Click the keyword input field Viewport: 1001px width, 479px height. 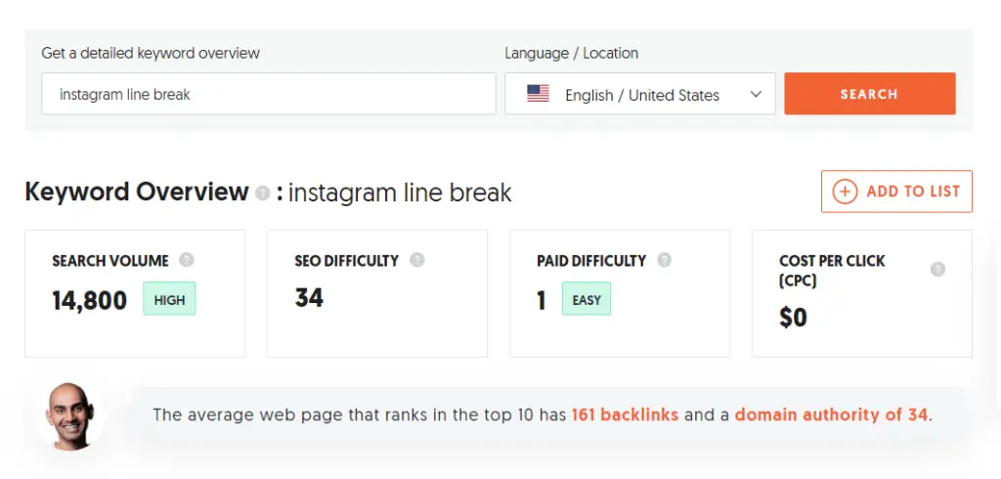(x=269, y=94)
